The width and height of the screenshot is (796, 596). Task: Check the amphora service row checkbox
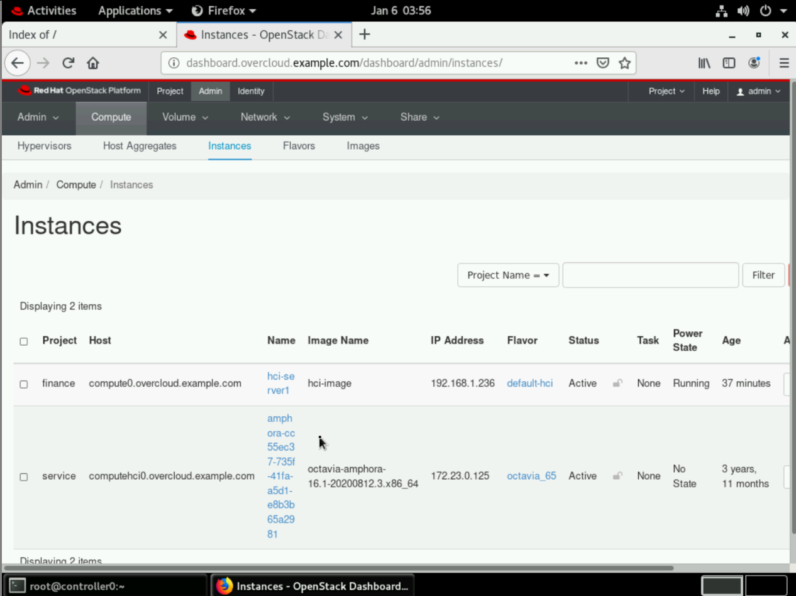(24, 477)
